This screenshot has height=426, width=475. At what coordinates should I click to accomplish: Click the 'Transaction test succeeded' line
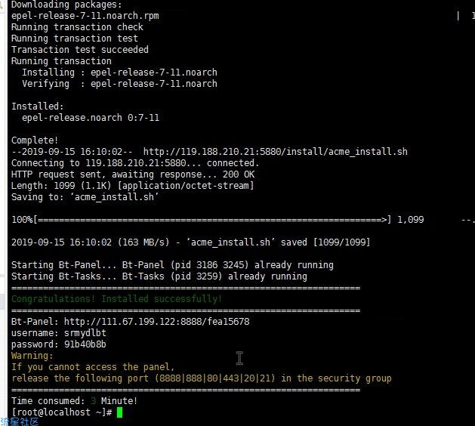point(80,49)
